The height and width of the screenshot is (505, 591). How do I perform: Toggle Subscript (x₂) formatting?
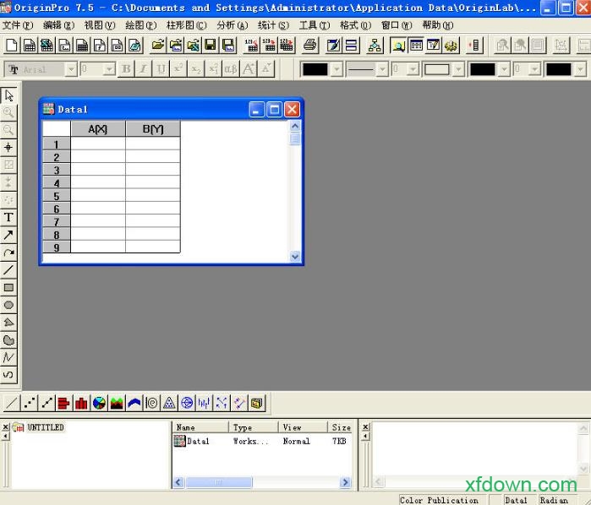(x=196, y=69)
